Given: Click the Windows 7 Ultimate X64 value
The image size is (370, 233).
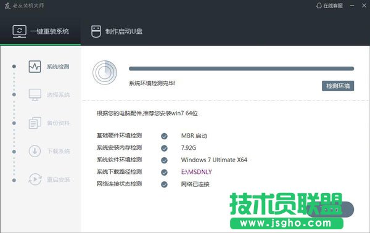Looking at the screenshot, I should pyautogui.click(x=214, y=160).
